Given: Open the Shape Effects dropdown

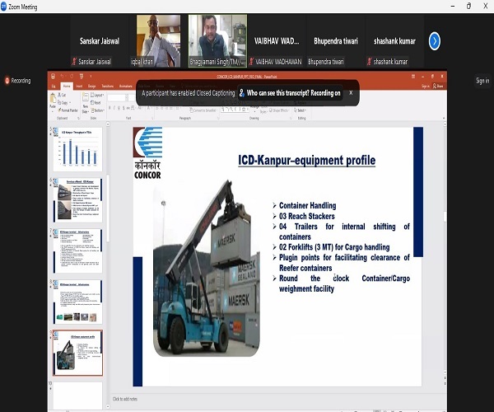Looking at the screenshot, I should coord(278,110).
